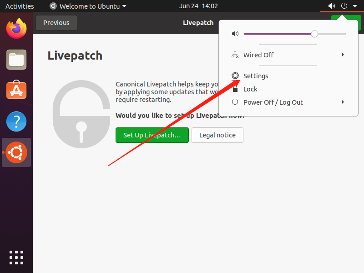Viewport: 364px width, 273px height.
Task: Open the Legal notice
Action: pos(217,135)
